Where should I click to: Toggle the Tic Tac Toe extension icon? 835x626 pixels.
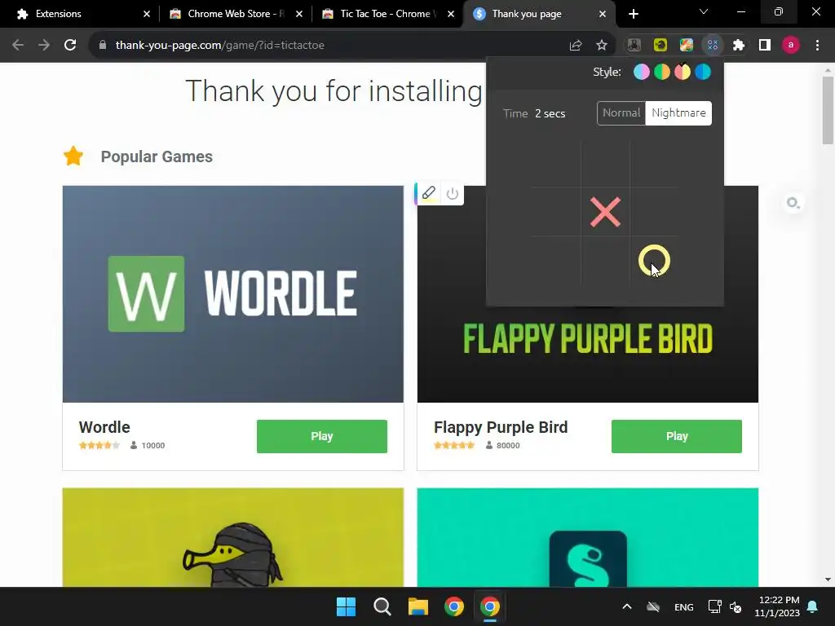pyautogui.click(x=713, y=46)
